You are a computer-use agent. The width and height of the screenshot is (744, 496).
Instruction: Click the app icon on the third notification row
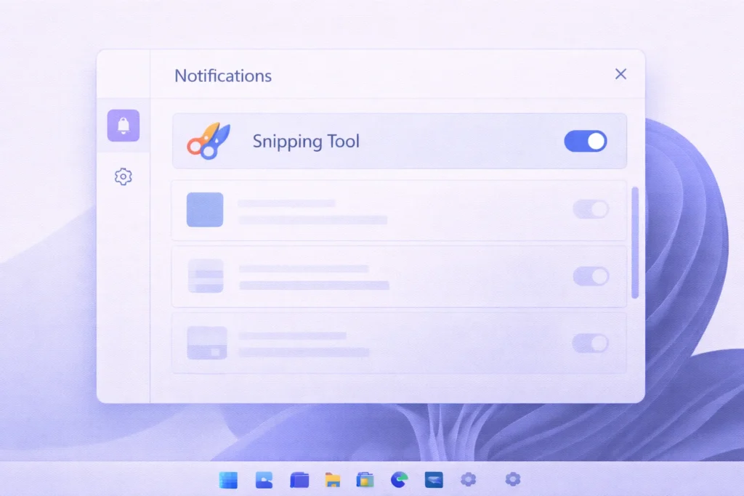[x=205, y=277]
